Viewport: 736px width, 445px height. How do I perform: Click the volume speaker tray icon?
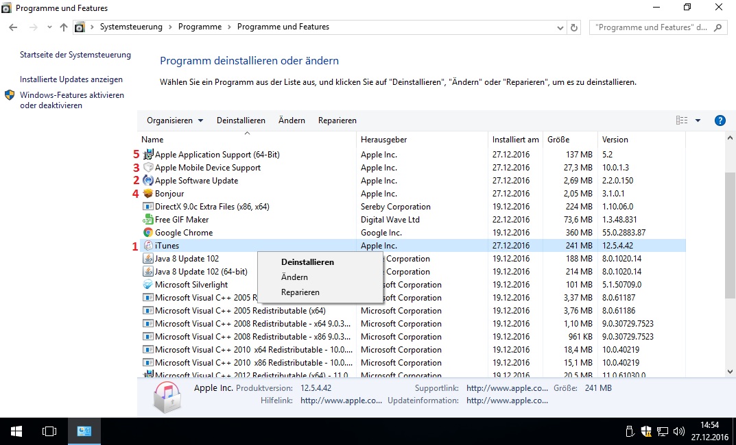(679, 431)
